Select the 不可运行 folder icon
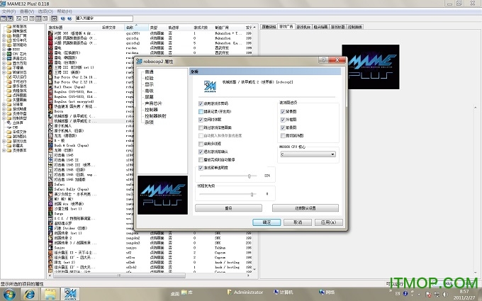Viewport: 482px width, 301px height. (9, 81)
